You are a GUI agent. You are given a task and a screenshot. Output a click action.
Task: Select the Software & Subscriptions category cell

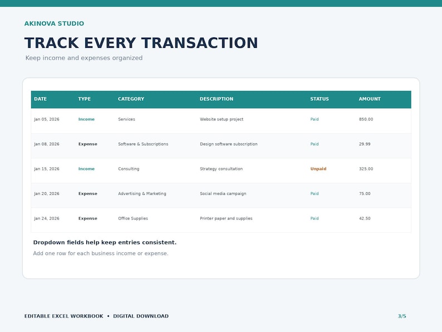tap(143, 144)
